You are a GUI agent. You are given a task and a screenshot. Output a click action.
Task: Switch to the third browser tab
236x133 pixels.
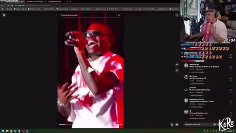click(58, 1)
